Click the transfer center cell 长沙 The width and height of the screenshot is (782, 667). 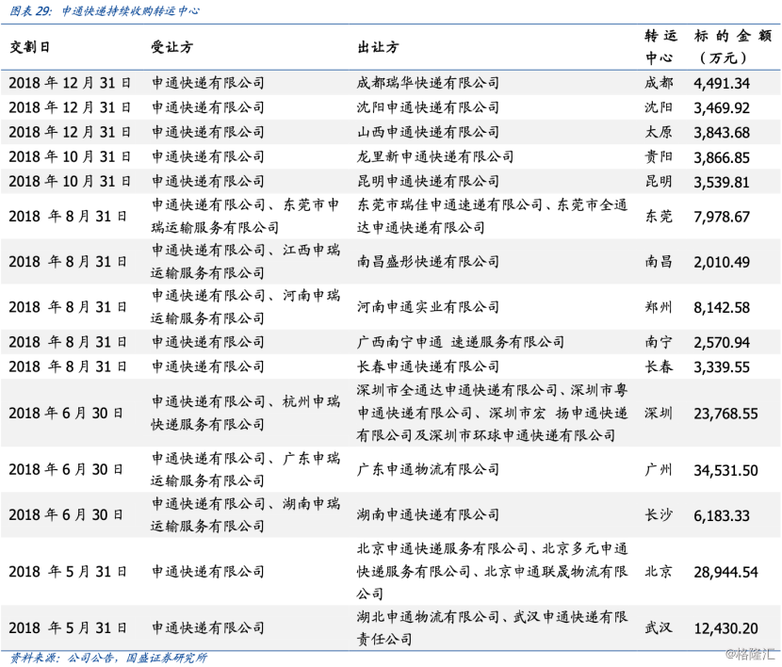(659, 514)
